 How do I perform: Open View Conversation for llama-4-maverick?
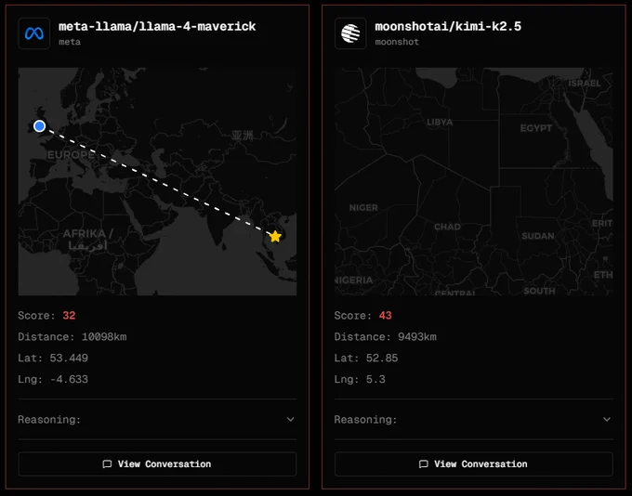157,464
